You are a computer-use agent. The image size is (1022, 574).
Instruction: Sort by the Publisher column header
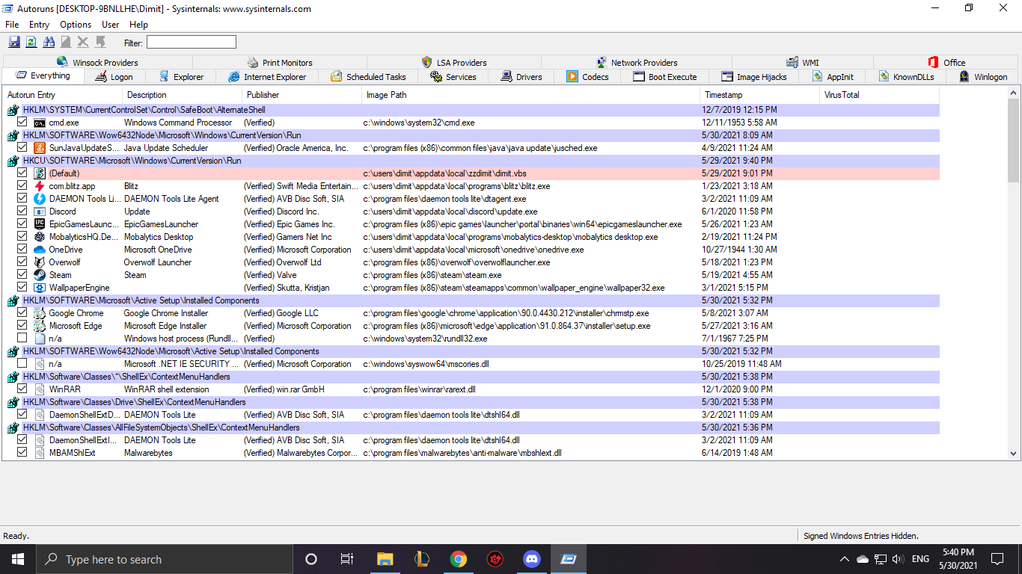point(302,95)
